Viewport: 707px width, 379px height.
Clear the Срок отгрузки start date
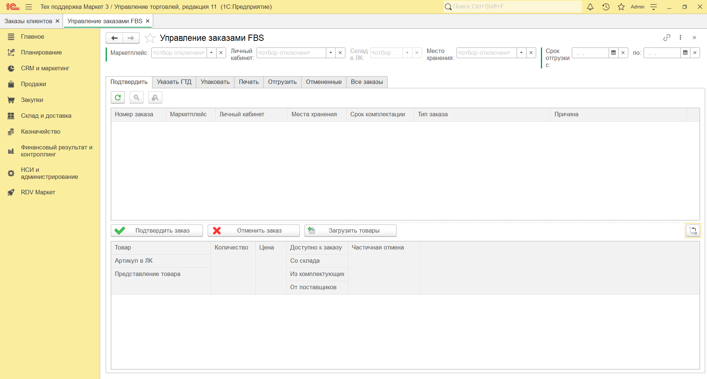623,53
